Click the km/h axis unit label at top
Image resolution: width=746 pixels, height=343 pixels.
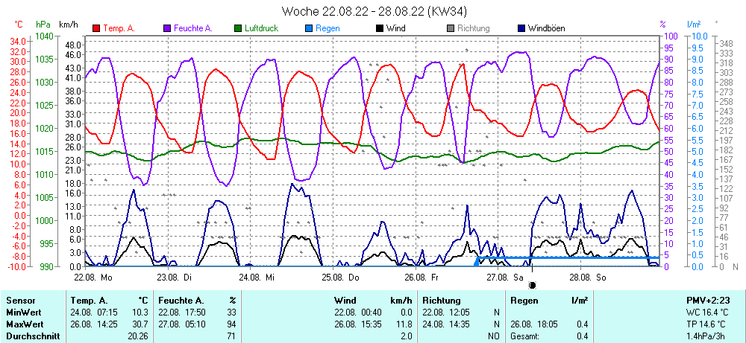[x=69, y=25]
